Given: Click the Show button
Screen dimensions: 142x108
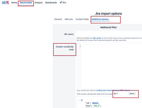Looking at the screenshot, I should (132, 94).
